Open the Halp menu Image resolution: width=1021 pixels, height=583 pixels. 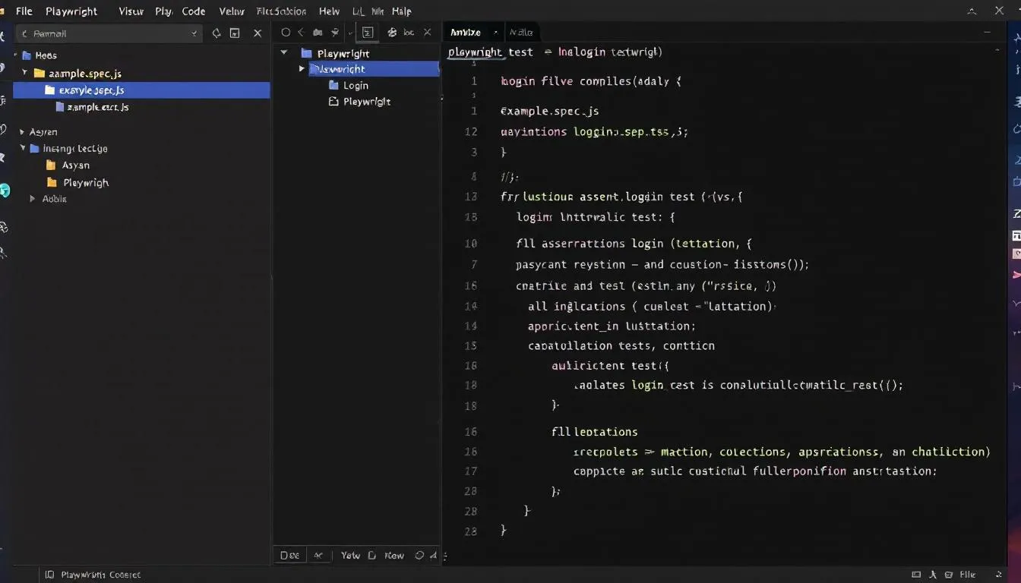click(402, 11)
